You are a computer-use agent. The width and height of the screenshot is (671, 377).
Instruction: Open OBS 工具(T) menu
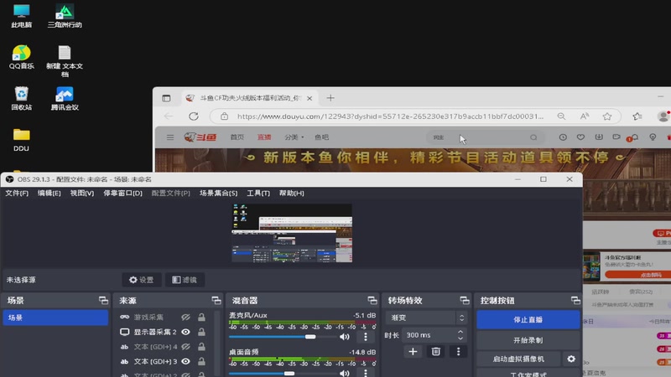tap(258, 194)
